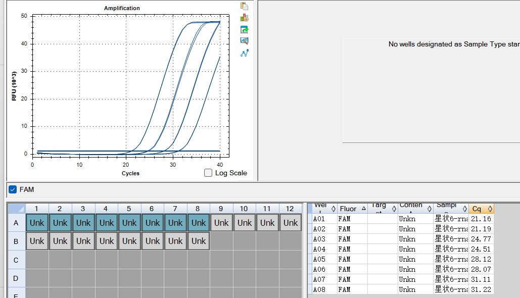This screenshot has width=520, height=298.
Task: Sort table by Cq column
Action: click(x=481, y=209)
